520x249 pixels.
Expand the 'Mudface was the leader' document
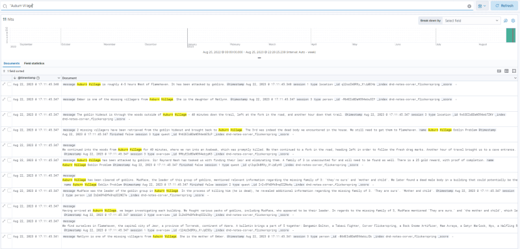point(4,190)
